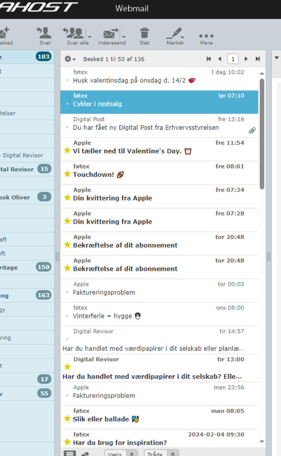Screen dimensions: 281x456
Task: Toggle flag dot on Vinterferie = hygge message
Action: coord(67,316)
